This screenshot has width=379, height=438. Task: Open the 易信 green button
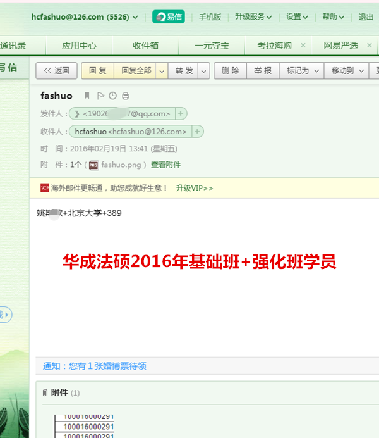pos(168,16)
